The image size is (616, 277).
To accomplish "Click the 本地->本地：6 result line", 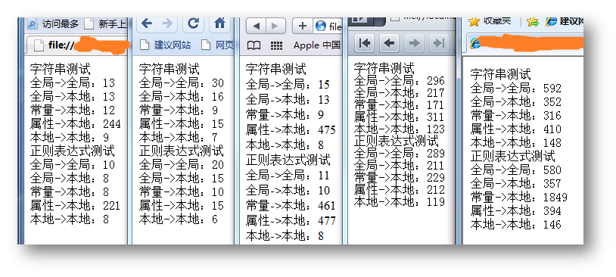I will pyautogui.click(x=178, y=219).
